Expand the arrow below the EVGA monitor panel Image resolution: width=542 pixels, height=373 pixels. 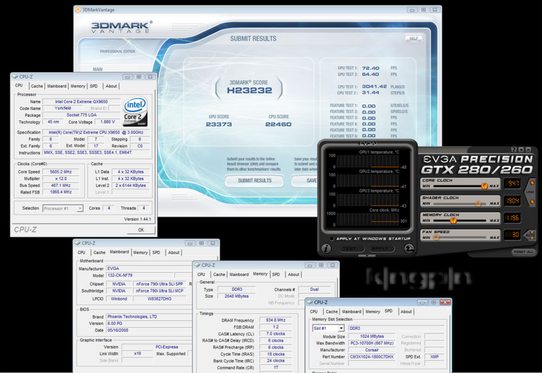pos(367,256)
